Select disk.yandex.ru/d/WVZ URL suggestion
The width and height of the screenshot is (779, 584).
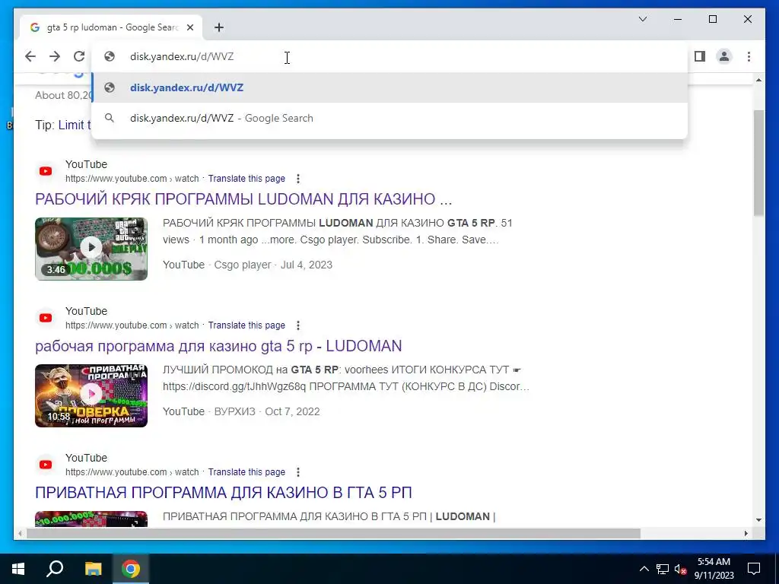point(389,87)
